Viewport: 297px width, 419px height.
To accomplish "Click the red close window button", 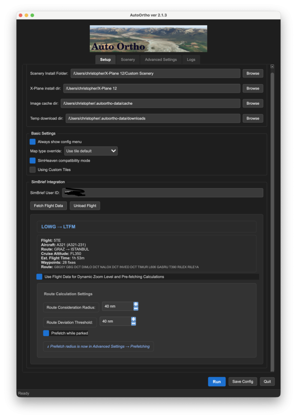I will [20, 15].
